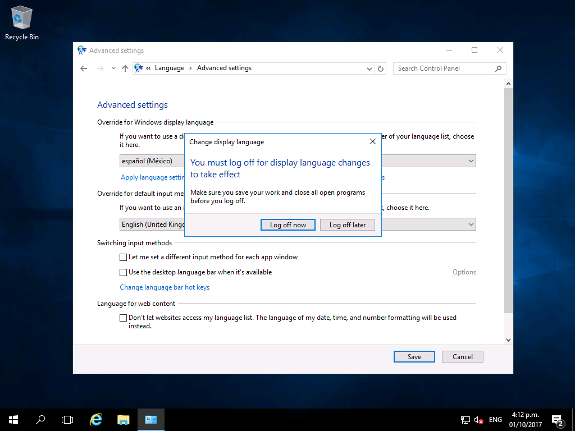575x431 pixels.
Task: Go up one level with Up arrow
Action: [125, 68]
